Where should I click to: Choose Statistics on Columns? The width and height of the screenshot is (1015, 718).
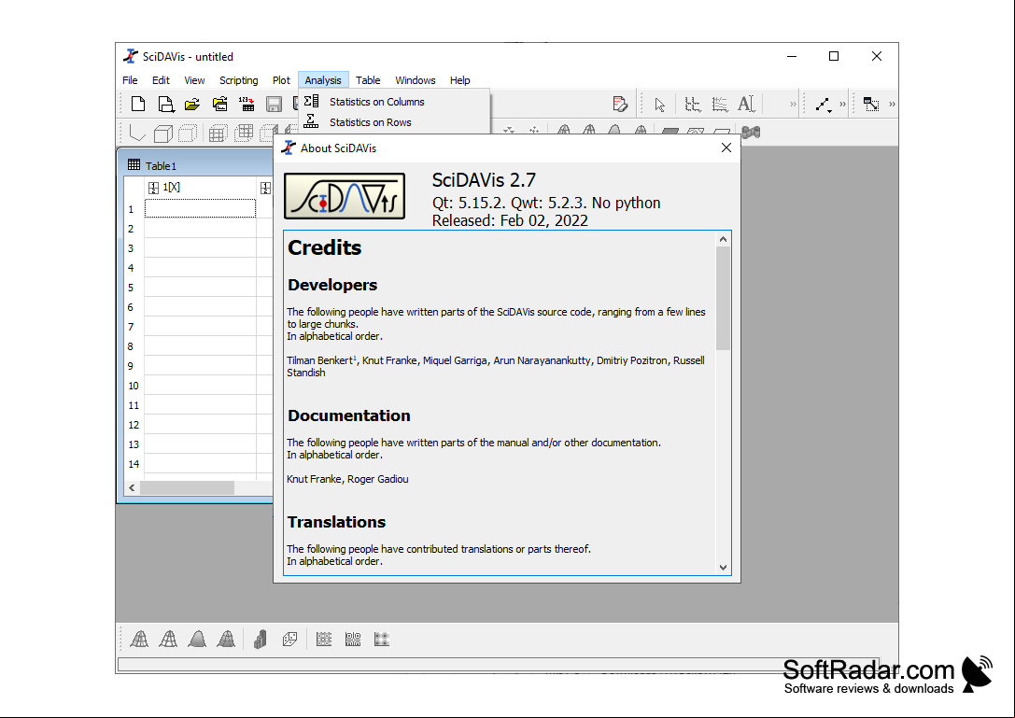(x=394, y=102)
